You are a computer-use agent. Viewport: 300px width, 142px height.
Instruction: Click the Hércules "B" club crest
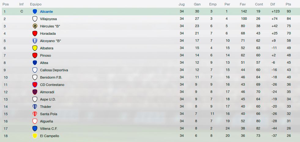35,26
